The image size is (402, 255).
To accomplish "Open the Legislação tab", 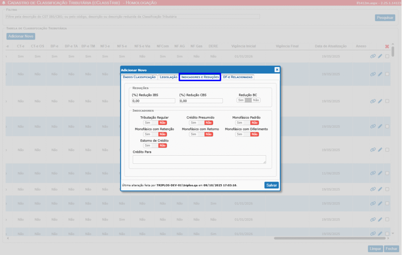I will [x=168, y=77].
